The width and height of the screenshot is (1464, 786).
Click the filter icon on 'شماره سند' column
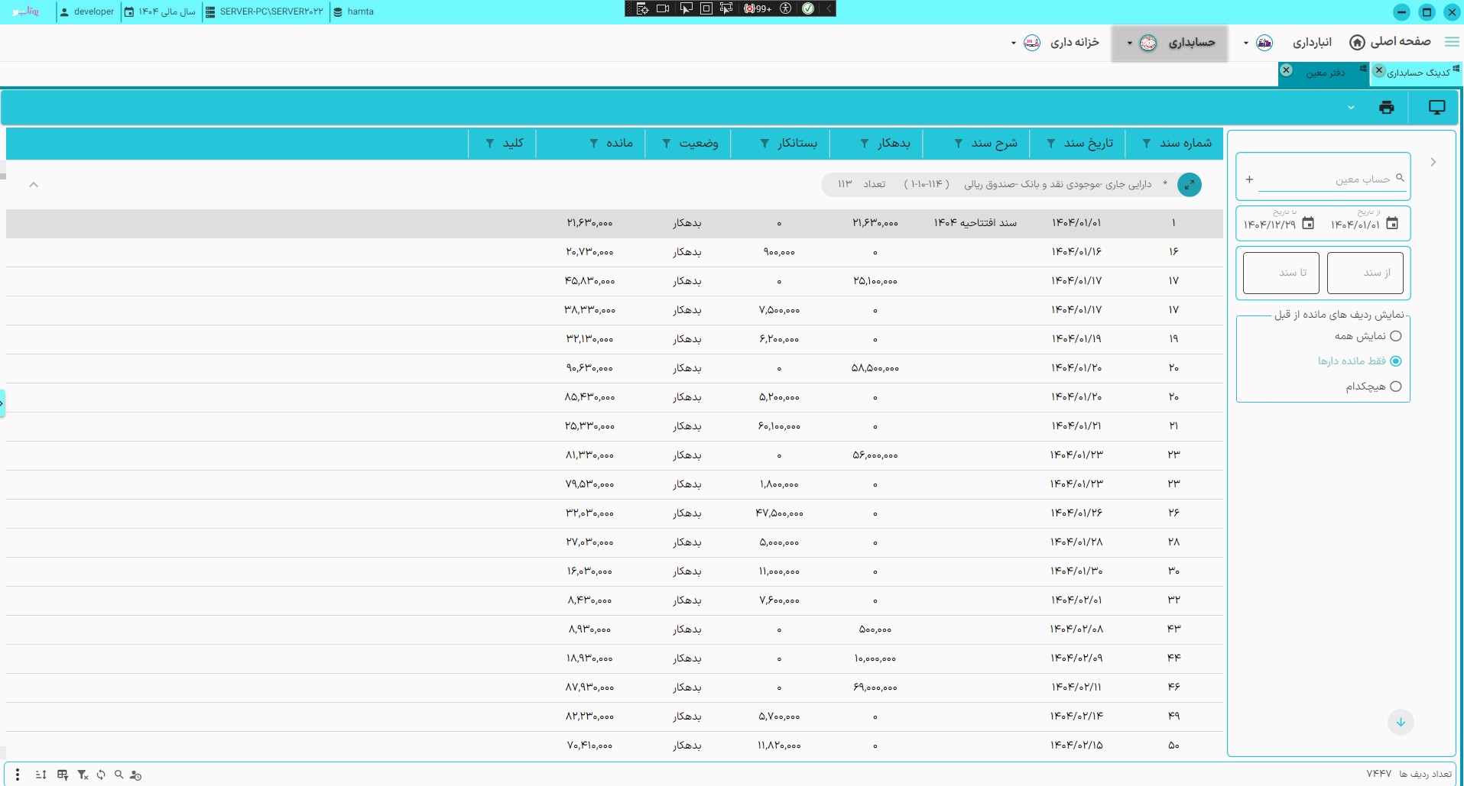pyautogui.click(x=1146, y=144)
